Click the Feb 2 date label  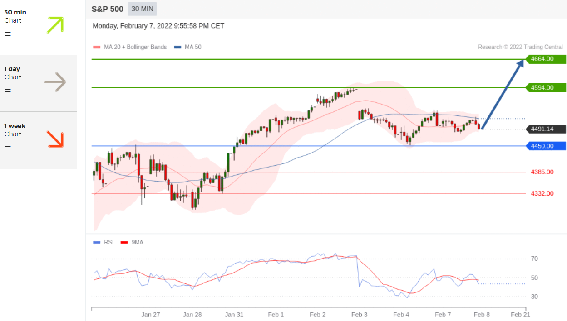tap(318, 314)
